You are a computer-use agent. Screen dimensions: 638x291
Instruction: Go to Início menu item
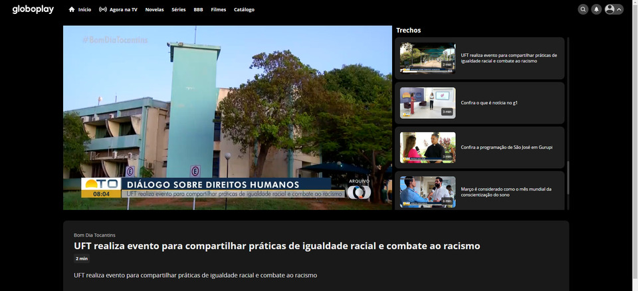(x=84, y=9)
